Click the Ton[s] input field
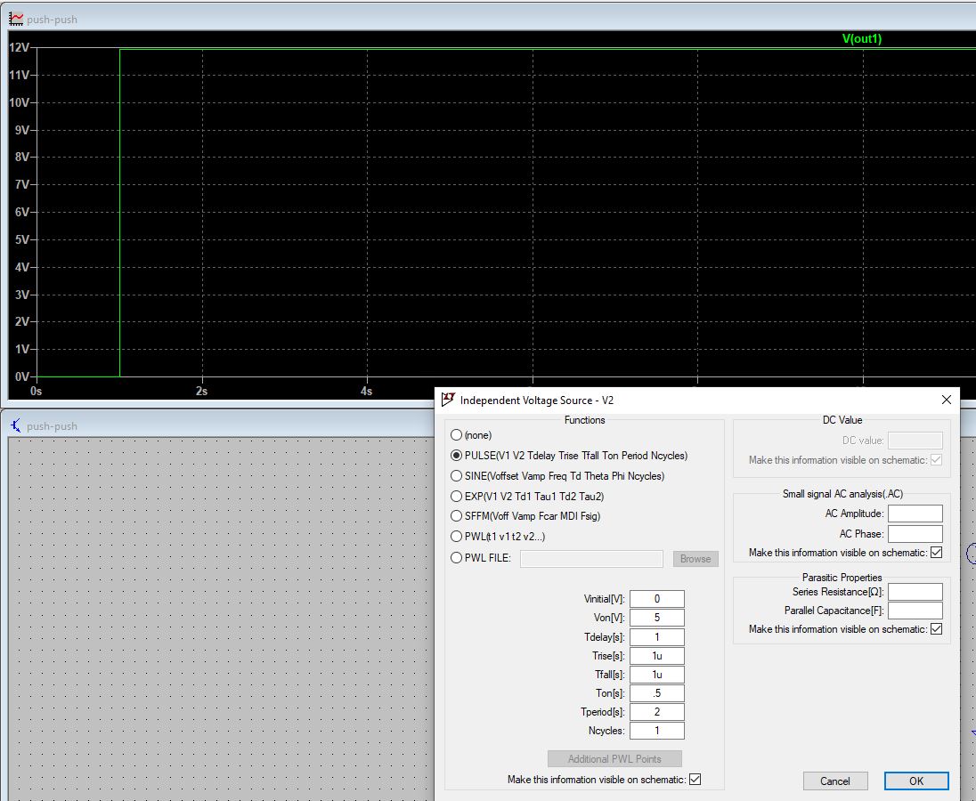Screen dimensions: 976x801 click(x=656, y=692)
